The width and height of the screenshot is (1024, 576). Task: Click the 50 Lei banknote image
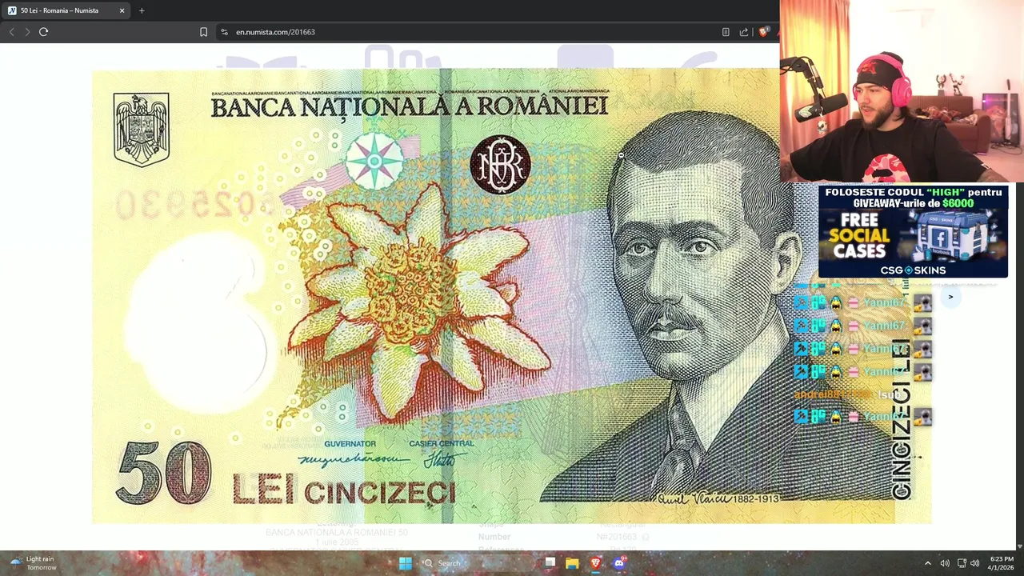512,296
